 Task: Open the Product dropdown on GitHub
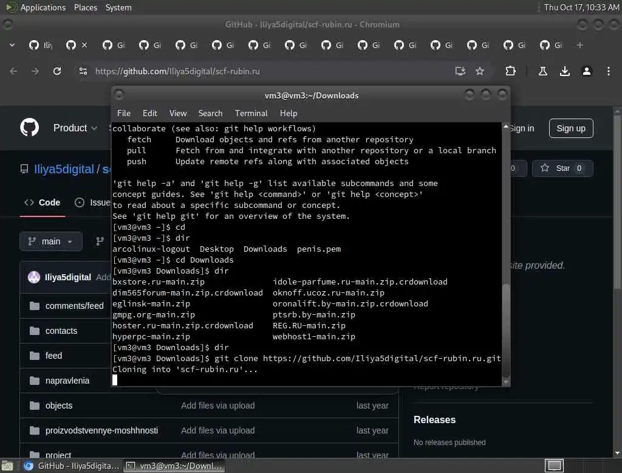(x=75, y=128)
